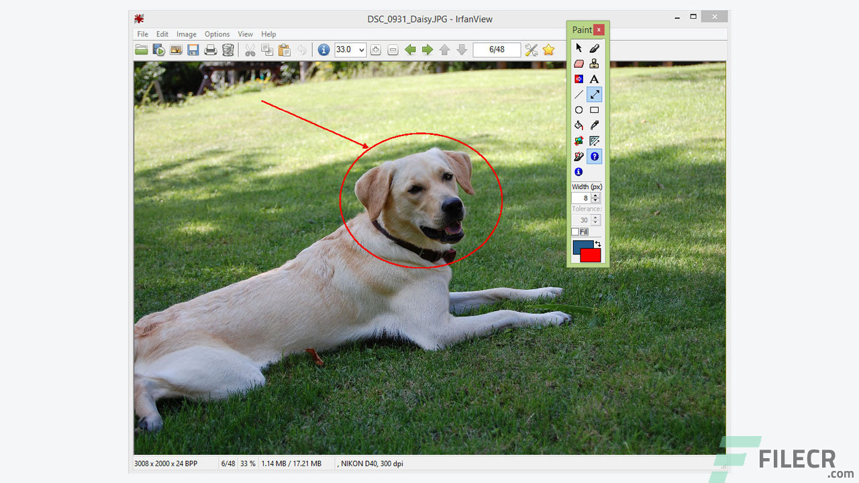This screenshot has height=483, width=859.
Task: Open settings with the wrench and screwdriver icon
Action: [532, 50]
